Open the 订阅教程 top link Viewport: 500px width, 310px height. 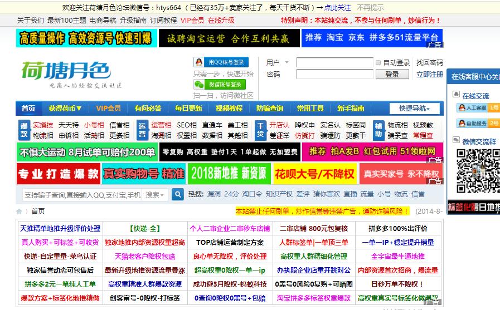(163, 21)
